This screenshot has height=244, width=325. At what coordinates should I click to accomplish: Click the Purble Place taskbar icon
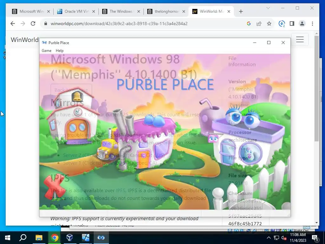click(101, 238)
